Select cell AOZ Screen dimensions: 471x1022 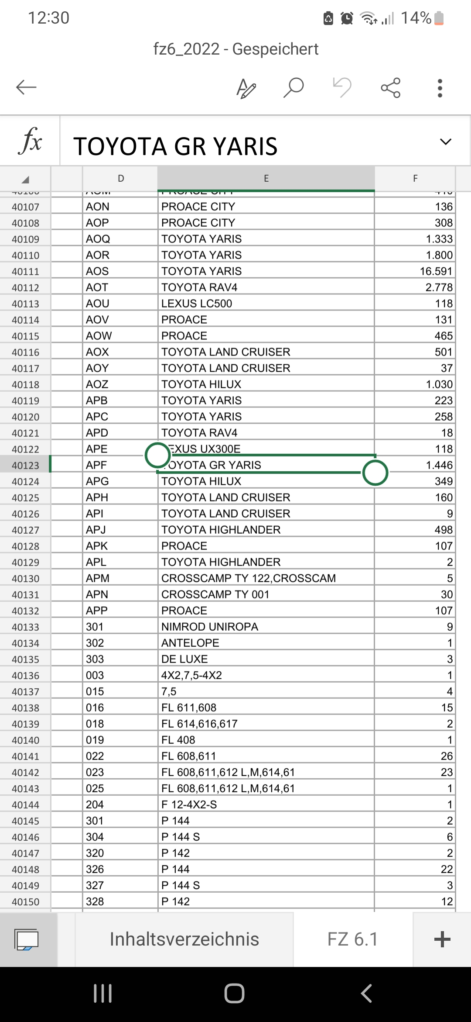(x=120, y=384)
